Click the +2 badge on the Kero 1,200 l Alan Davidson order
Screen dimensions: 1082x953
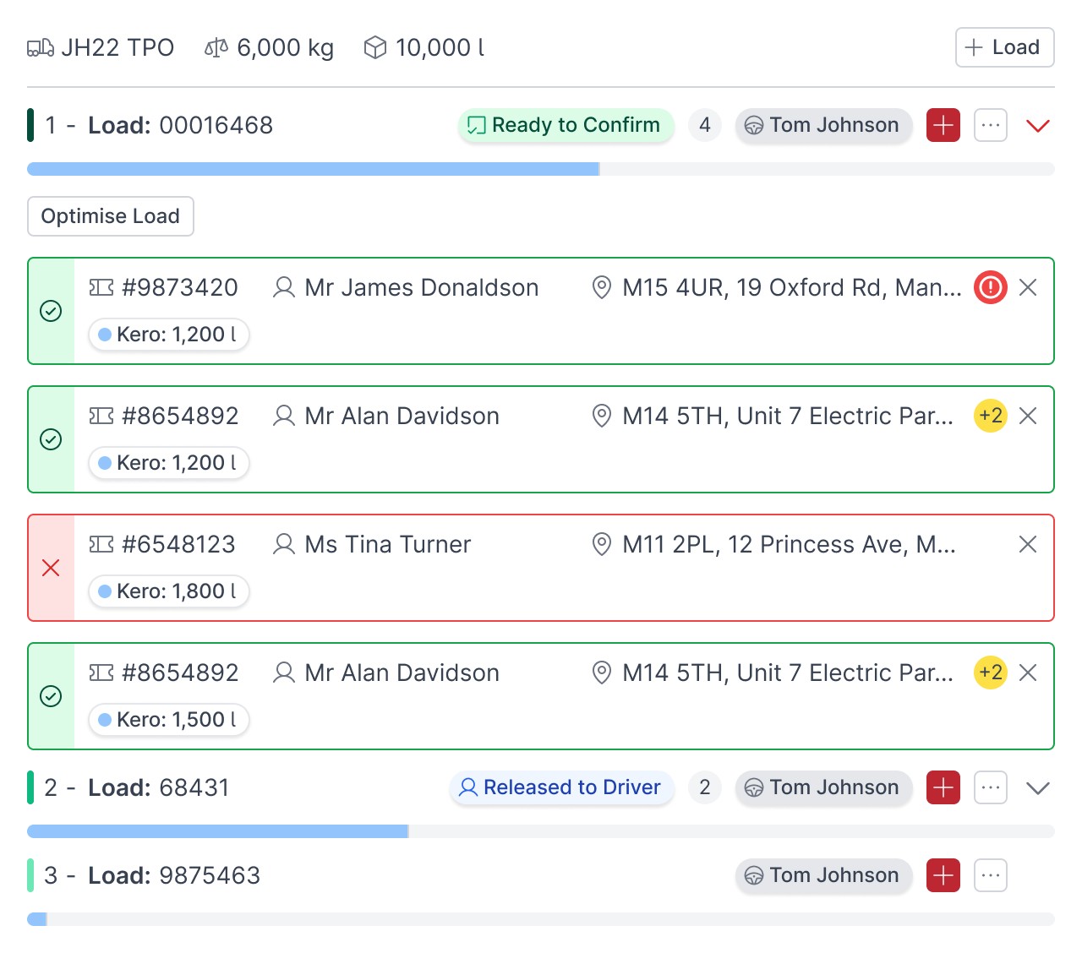991,416
